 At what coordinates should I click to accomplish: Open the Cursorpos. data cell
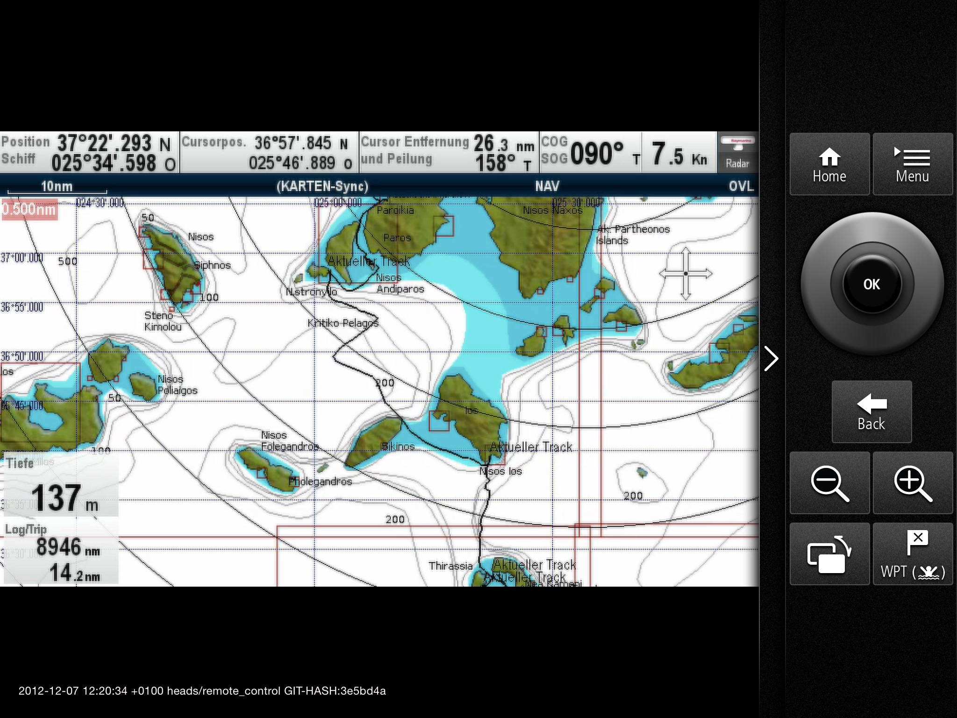269,152
